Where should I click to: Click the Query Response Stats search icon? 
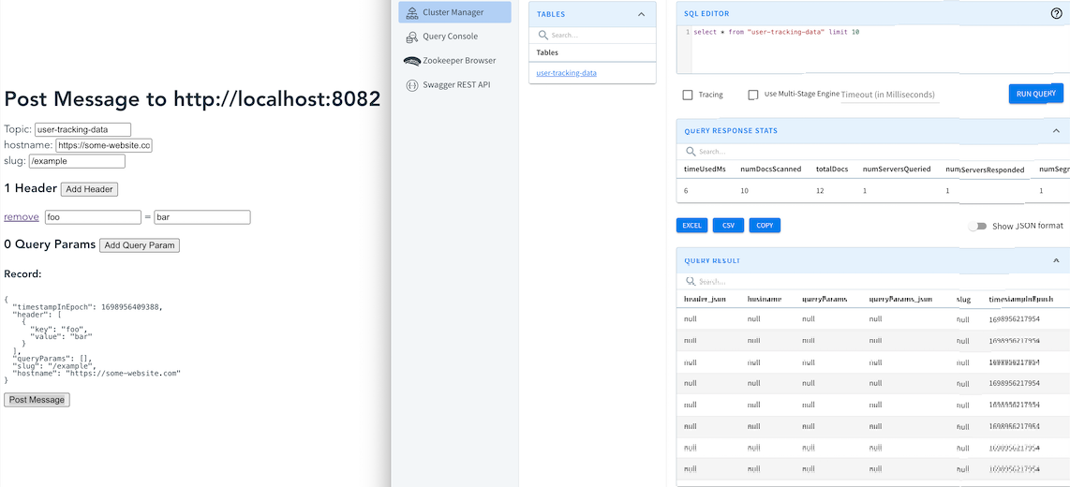pos(691,152)
